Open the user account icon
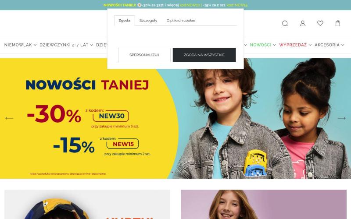Viewport: 351px width, 219px height. (302, 24)
